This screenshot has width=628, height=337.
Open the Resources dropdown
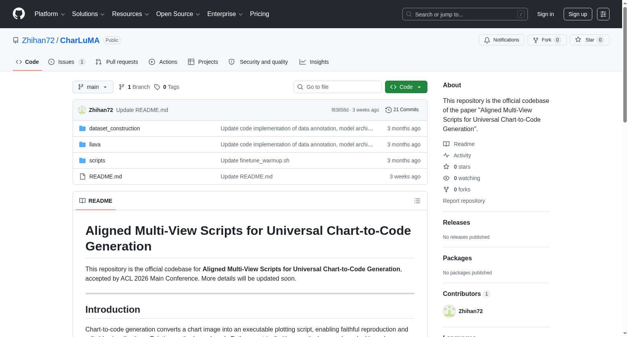pos(130,14)
